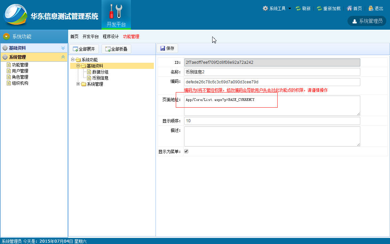The height and width of the screenshot is (244, 390).
Task: Select 程序设计 in the breadcrumb navigation
Action: click(111, 36)
